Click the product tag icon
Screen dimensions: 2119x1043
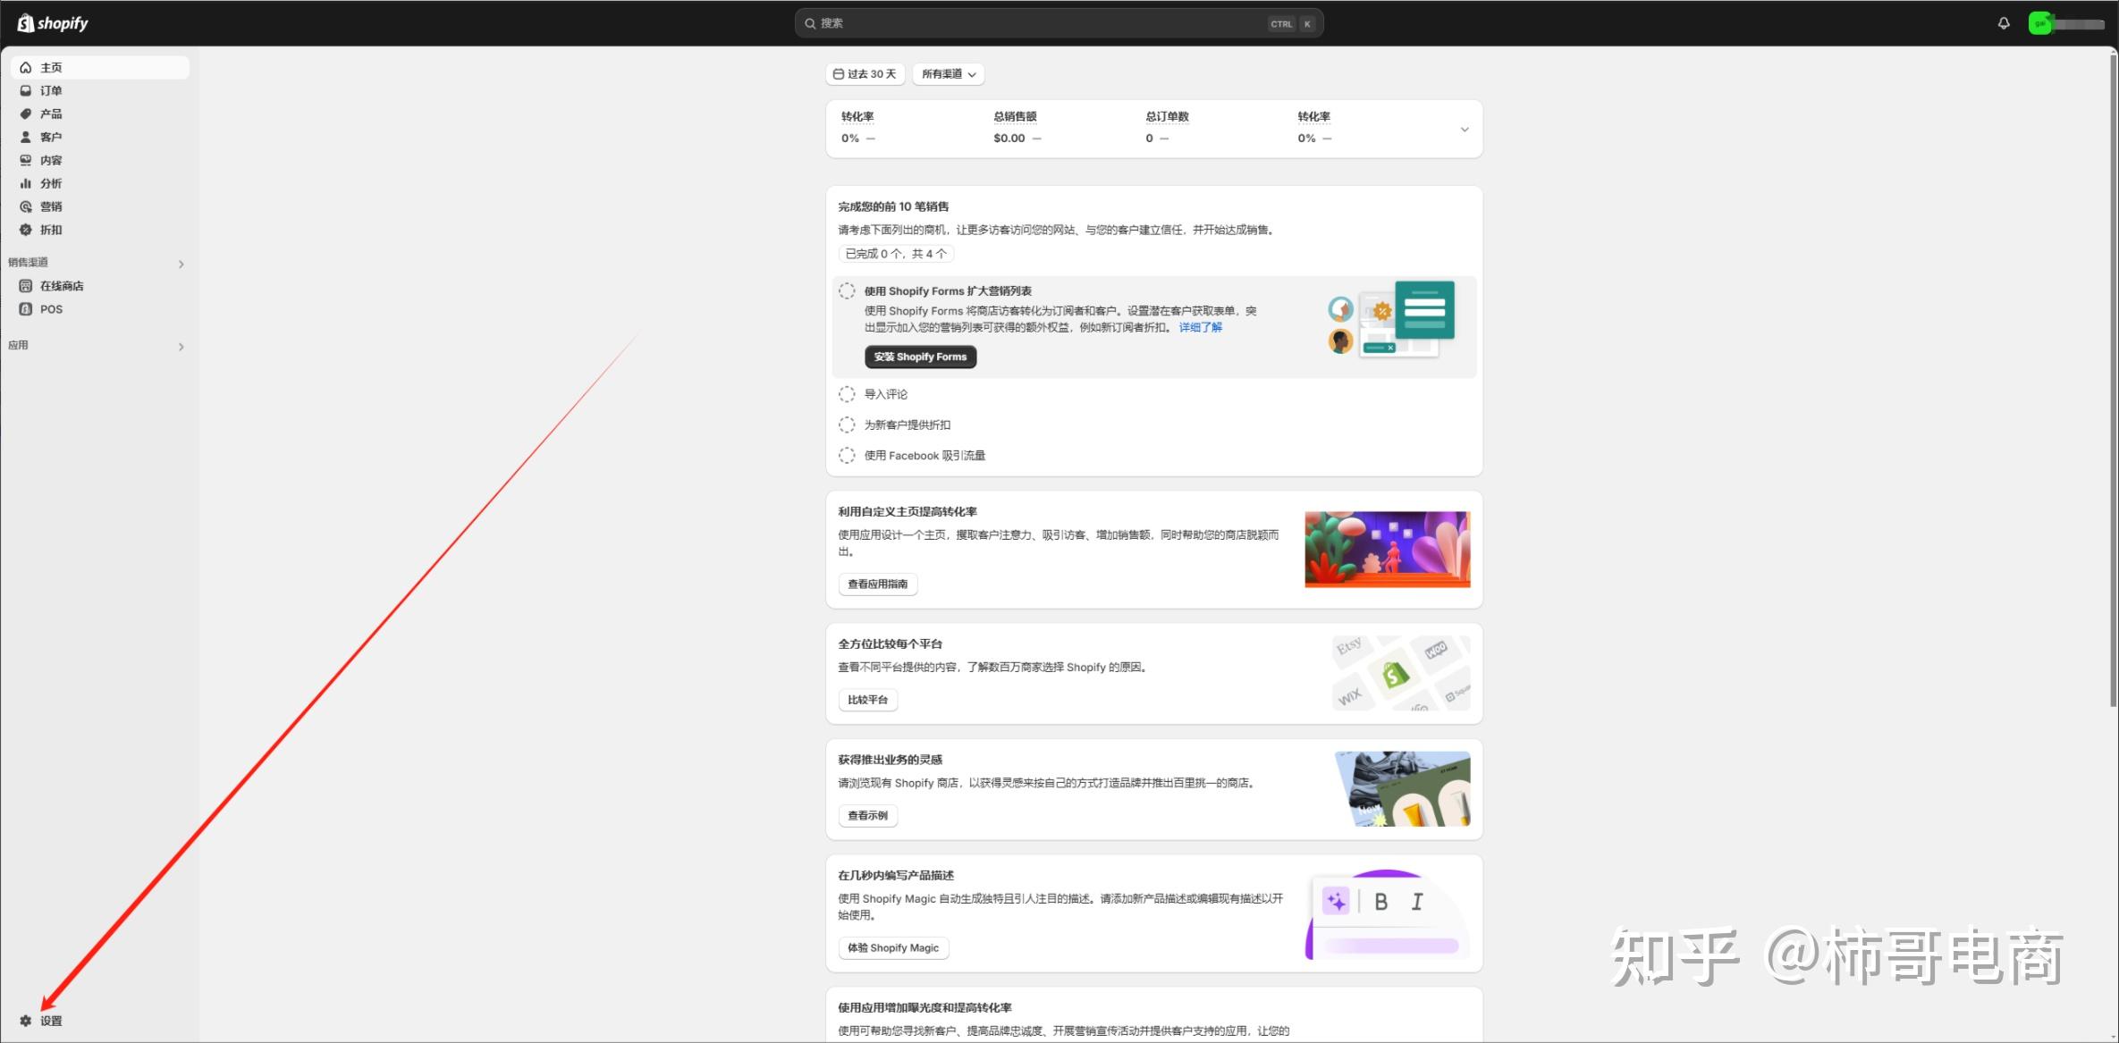coord(26,114)
